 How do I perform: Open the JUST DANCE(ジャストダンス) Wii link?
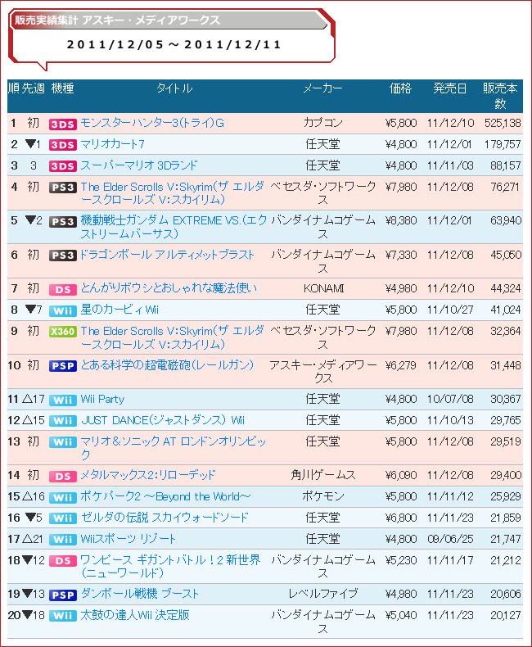(x=163, y=420)
